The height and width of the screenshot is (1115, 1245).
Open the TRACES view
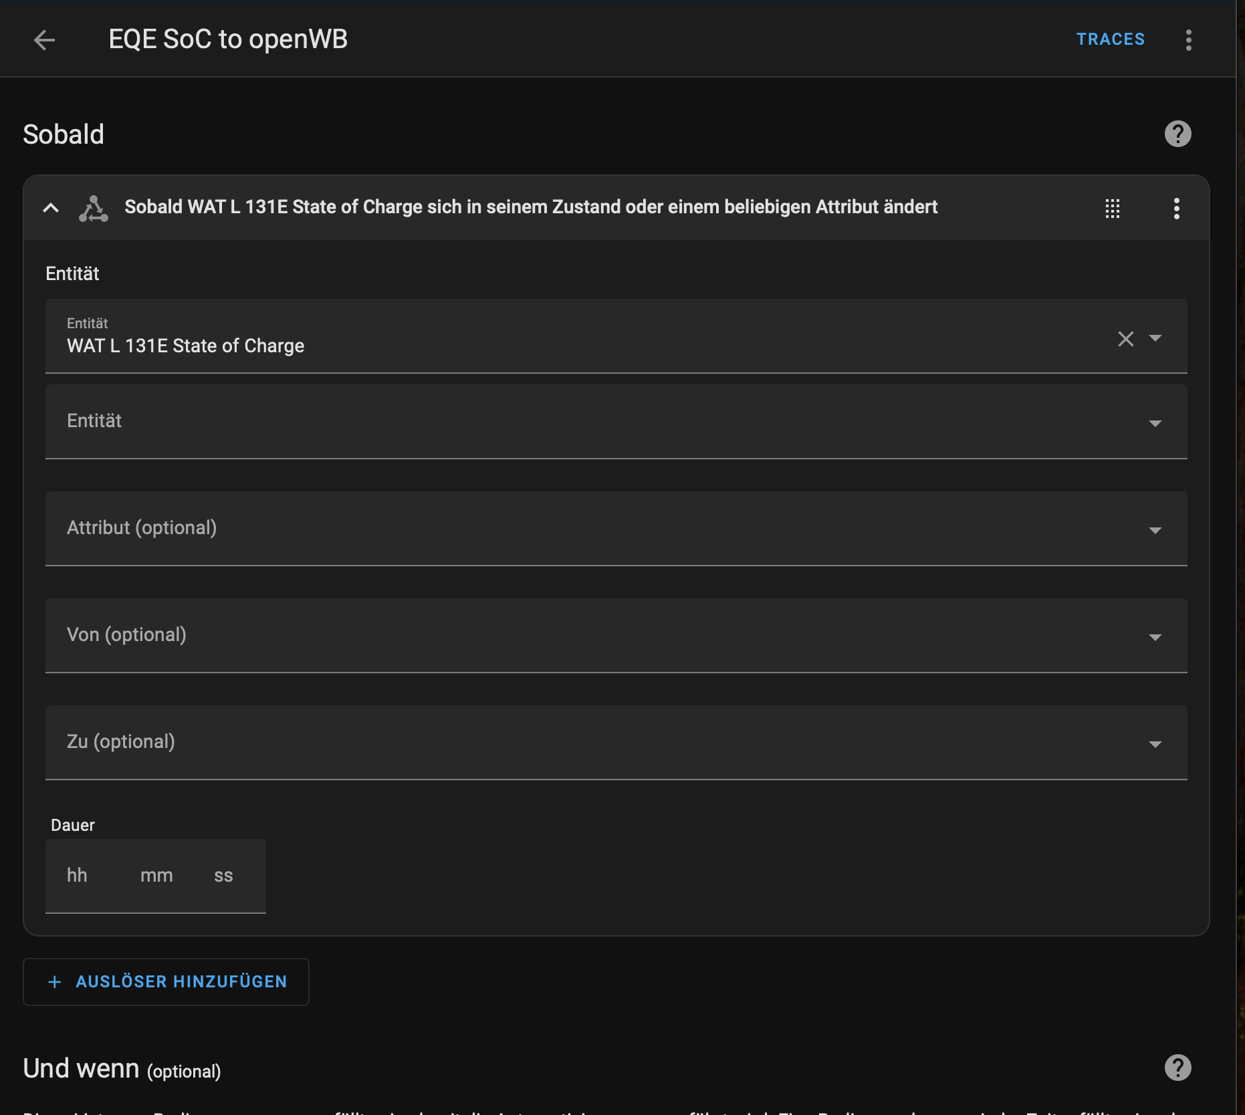1110,39
